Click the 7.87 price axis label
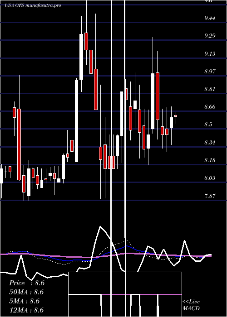The width and height of the screenshot is (227, 317). (210, 196)
